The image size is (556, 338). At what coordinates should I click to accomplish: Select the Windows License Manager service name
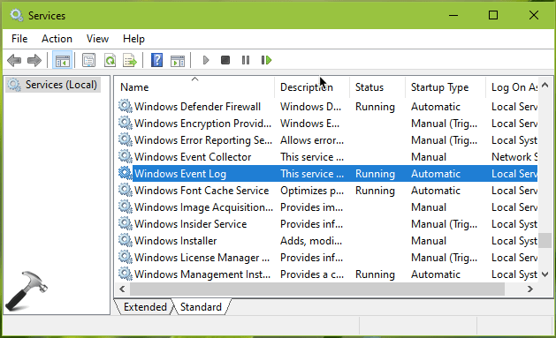tap(202, 258)
